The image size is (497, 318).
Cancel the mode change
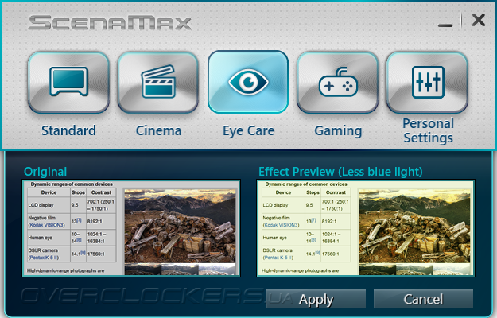pyautogui.click(x=423, y=299)
